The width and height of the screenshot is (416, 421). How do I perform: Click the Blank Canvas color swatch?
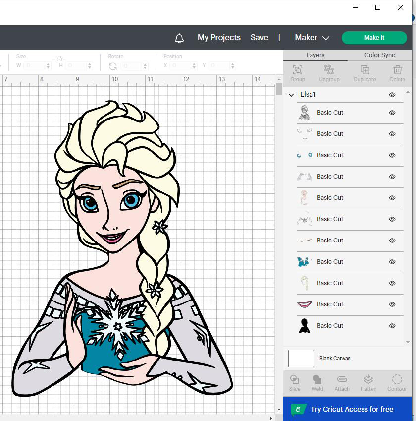pos(301,358)
